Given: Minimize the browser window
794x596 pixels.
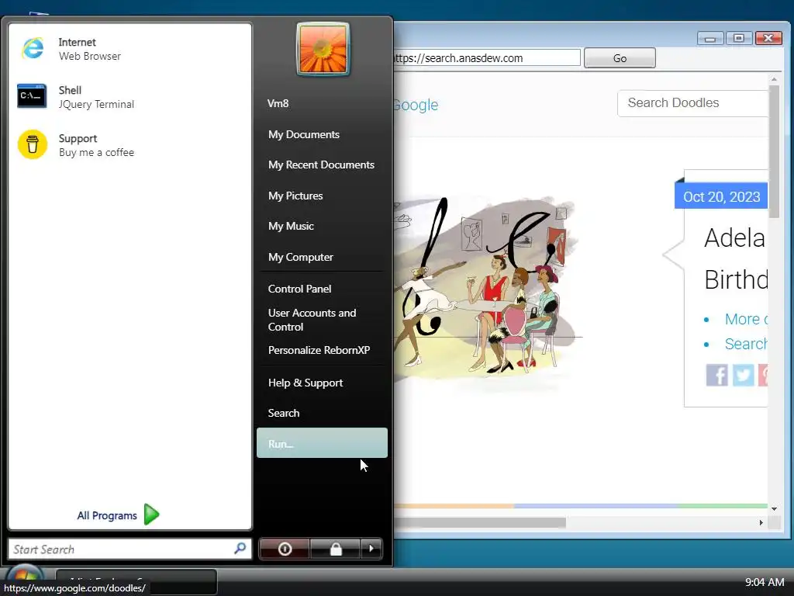Looking at the screenshot, I should [x=710, y=38].
